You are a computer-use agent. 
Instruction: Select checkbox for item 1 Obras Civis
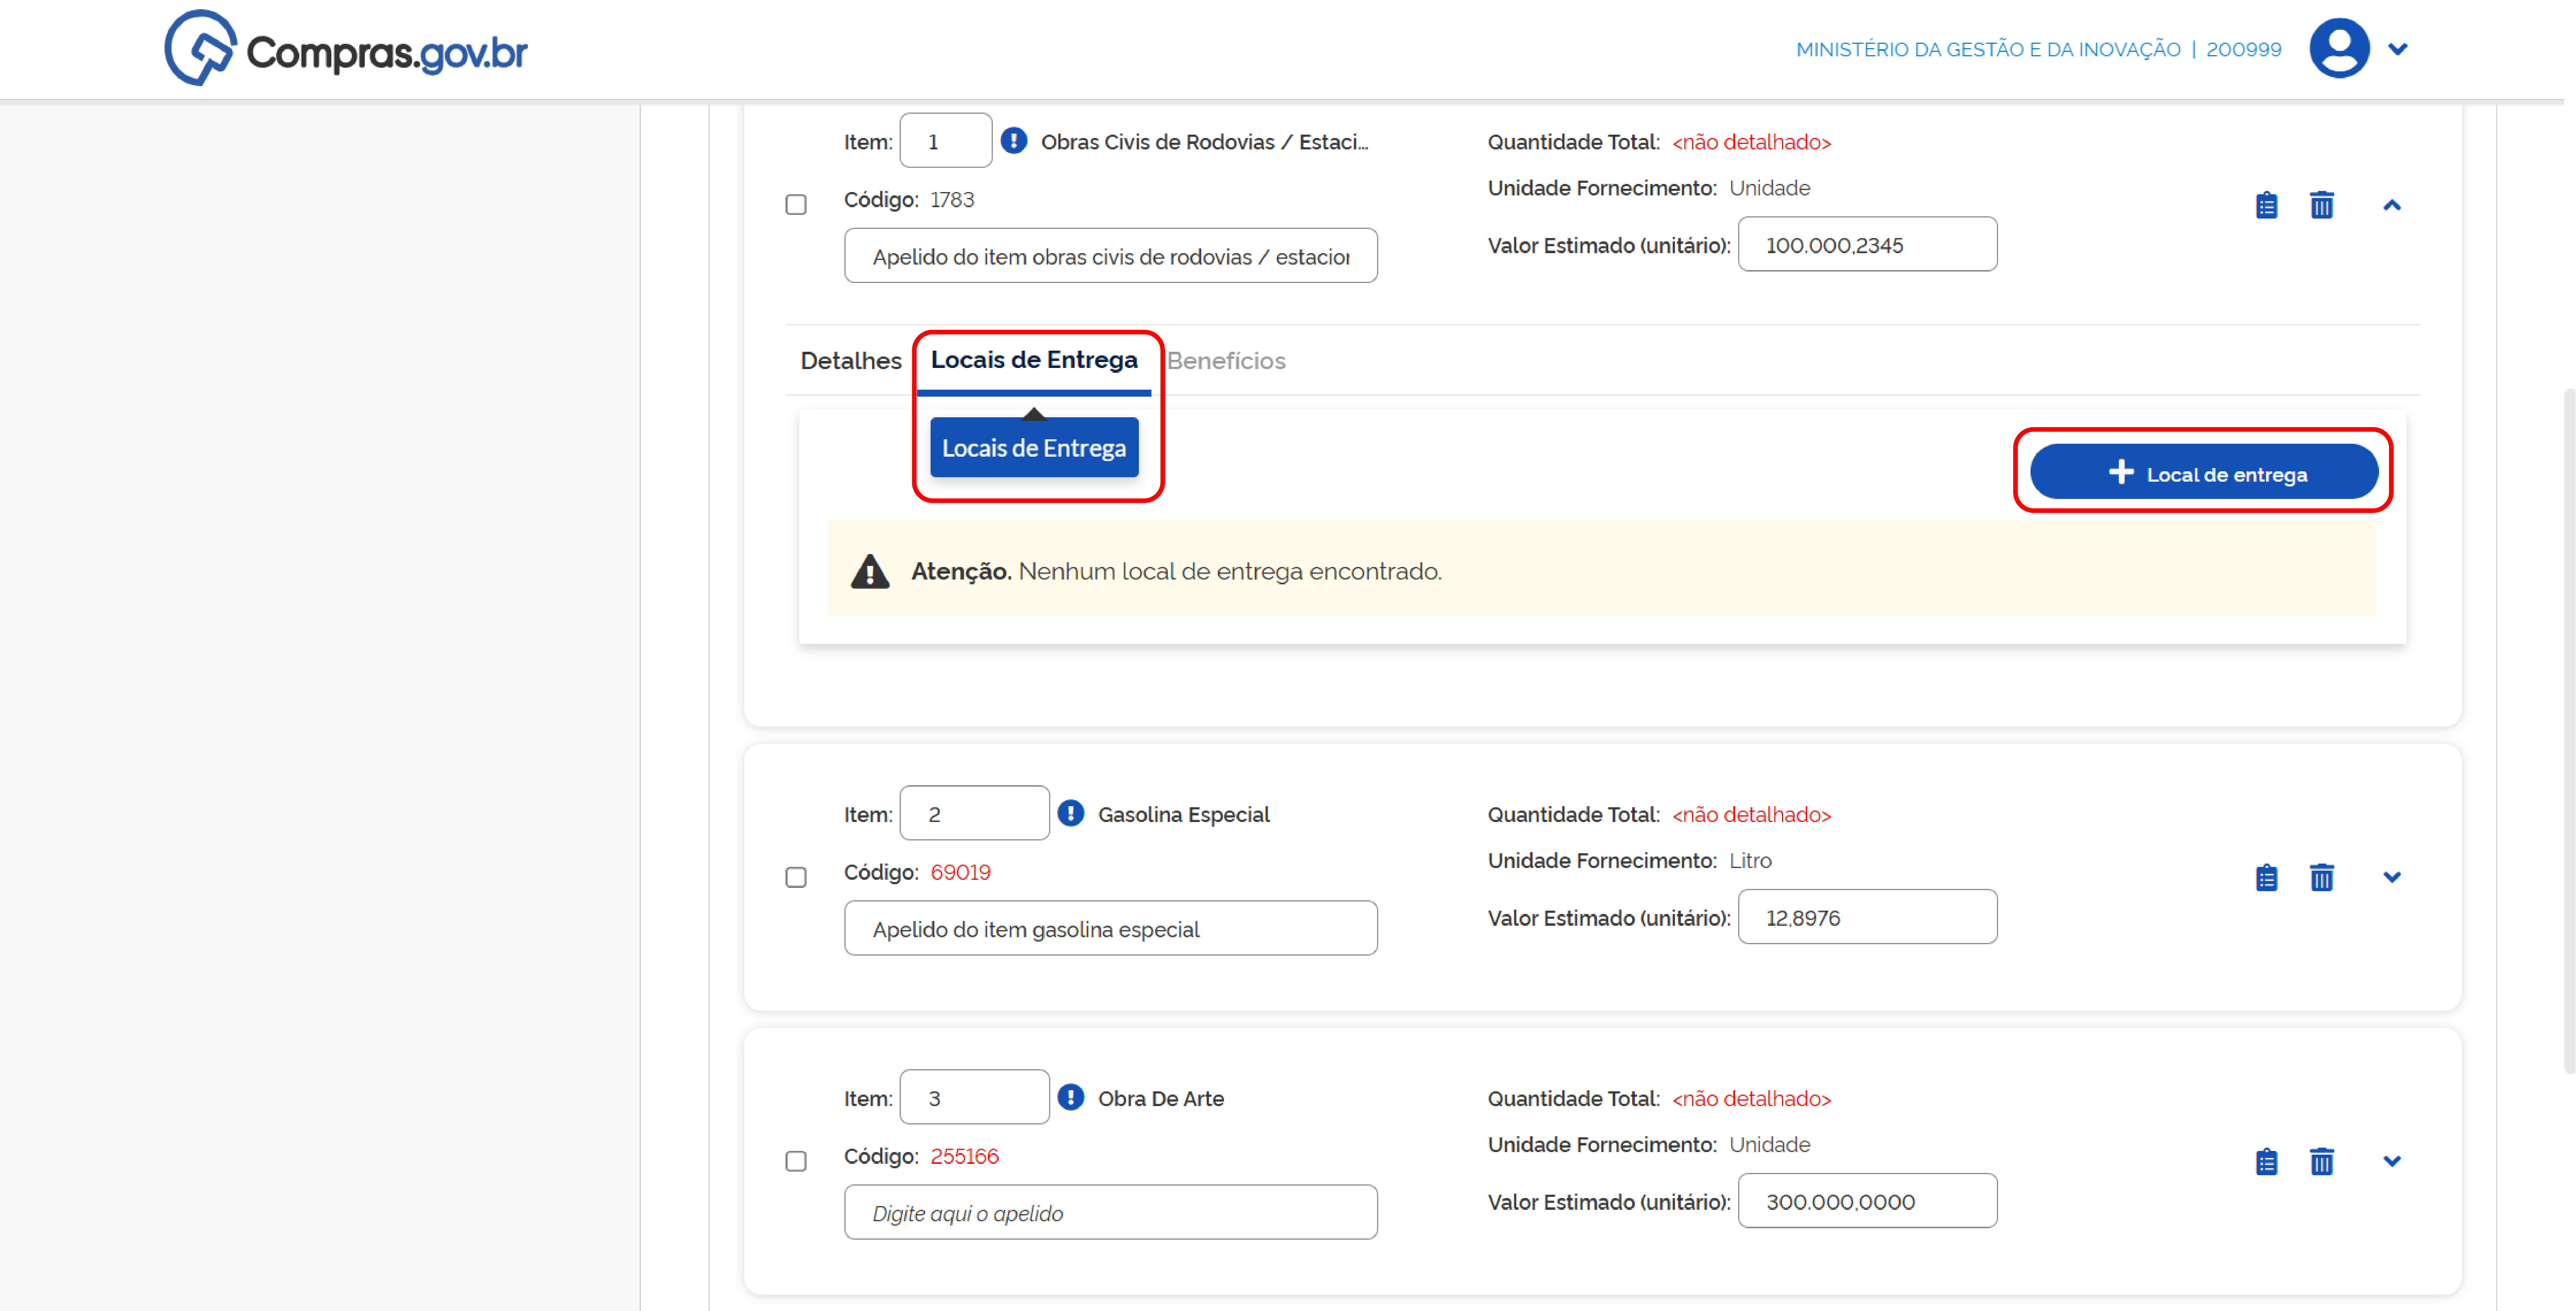tap(796, 205)
